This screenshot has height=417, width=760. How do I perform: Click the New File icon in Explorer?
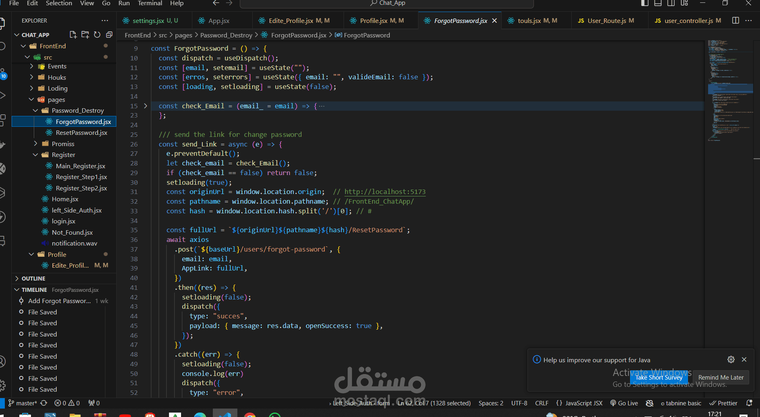pyautogui.click(x=73, y=35)
